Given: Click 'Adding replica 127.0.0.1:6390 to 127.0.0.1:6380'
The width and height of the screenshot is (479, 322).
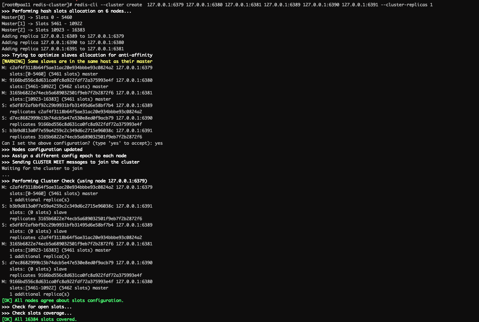Looking at the screenshot, I should [x=63, y=43].
